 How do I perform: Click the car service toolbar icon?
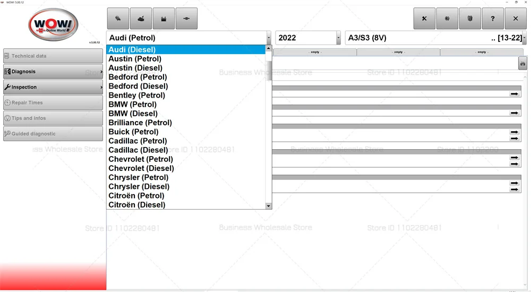[141, 19]
